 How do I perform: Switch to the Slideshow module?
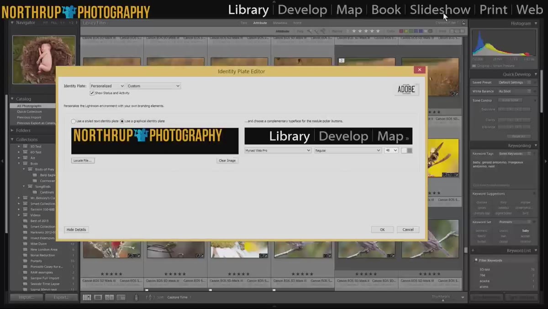(440, 10)
